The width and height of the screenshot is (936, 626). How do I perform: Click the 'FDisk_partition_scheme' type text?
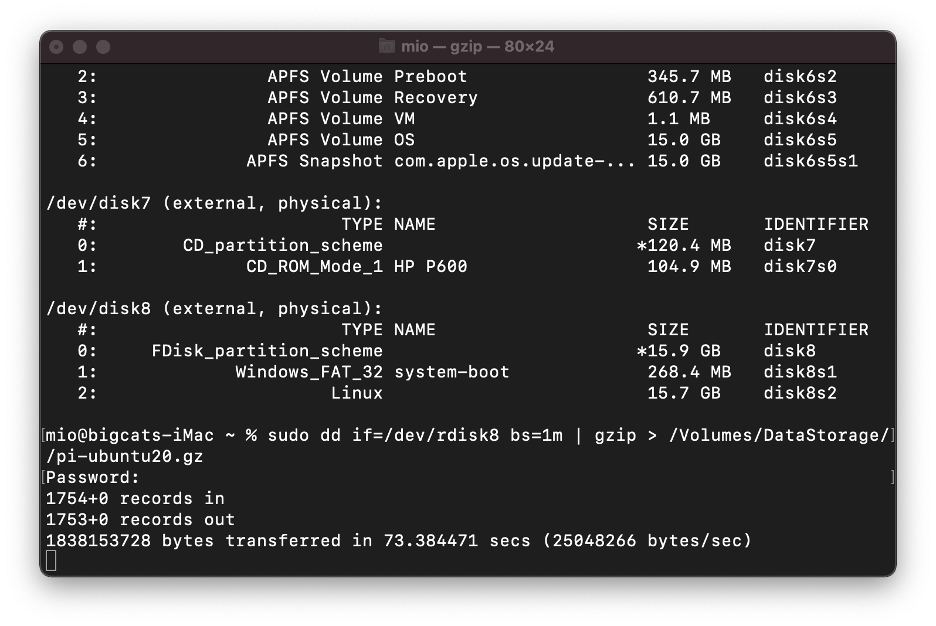tap(267, 351)
